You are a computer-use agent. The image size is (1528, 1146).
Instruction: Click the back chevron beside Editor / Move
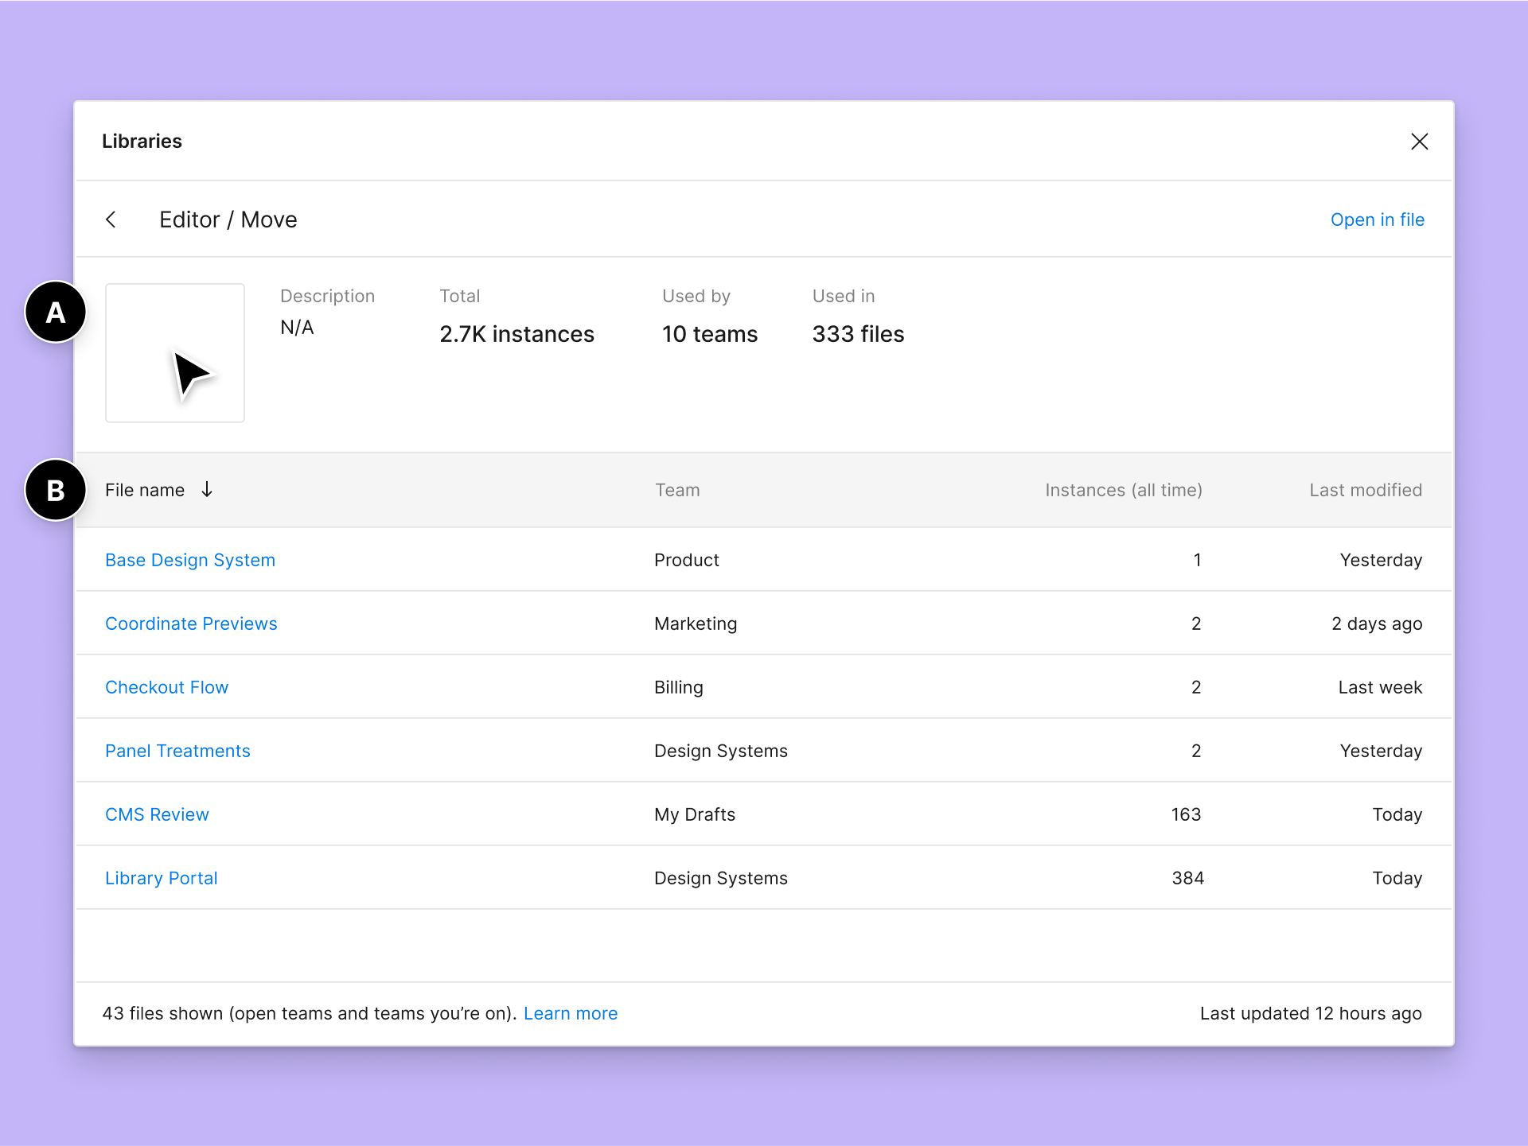pyautogui.click(x=111, y=219)
